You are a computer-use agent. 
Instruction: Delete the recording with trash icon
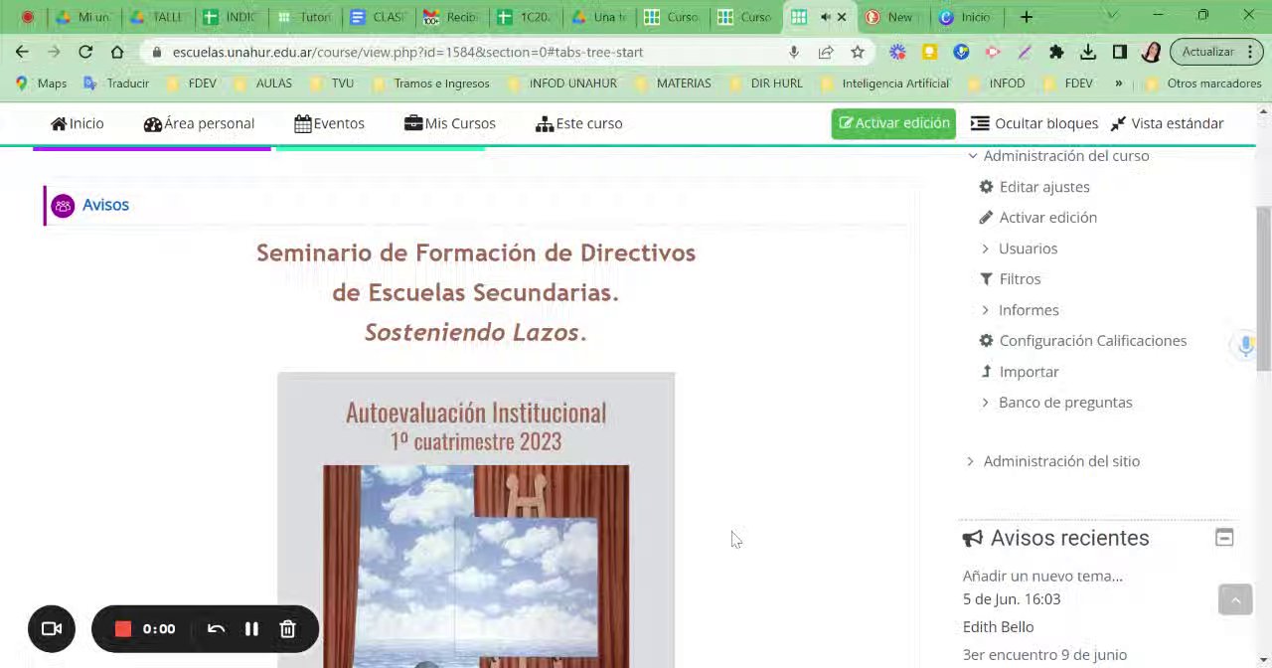(287, 628)
